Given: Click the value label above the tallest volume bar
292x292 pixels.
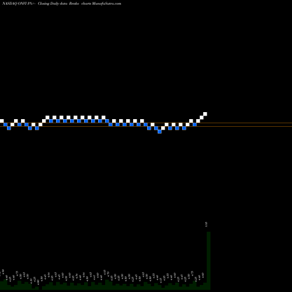Looking at the screenshot, I should click(x=207, y=224).
